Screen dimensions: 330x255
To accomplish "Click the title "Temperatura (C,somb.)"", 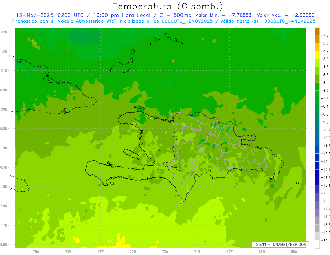I will pyautogui.click(x=168, y=6).
